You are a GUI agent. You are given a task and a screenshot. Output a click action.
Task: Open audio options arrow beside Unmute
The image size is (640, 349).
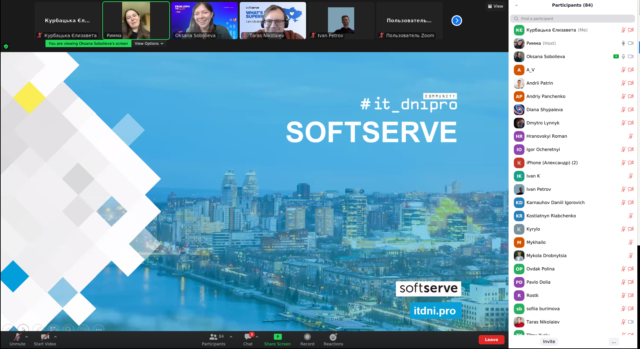tap(27, 337)
